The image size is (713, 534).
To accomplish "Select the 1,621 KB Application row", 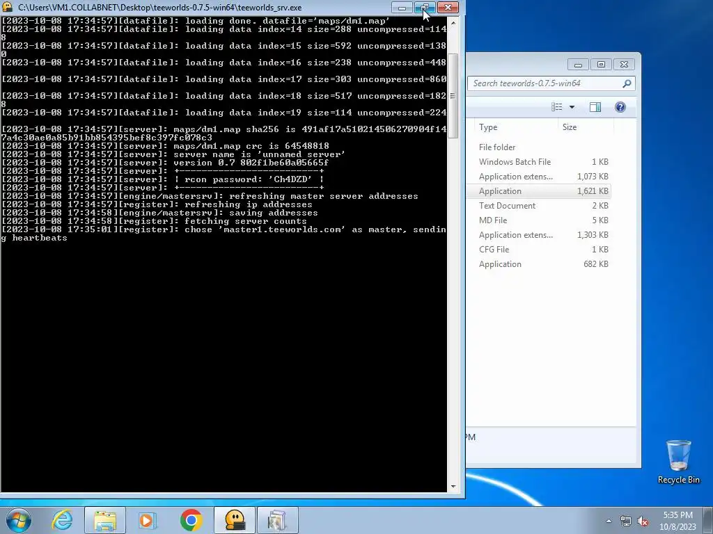I will pos(539,191).
